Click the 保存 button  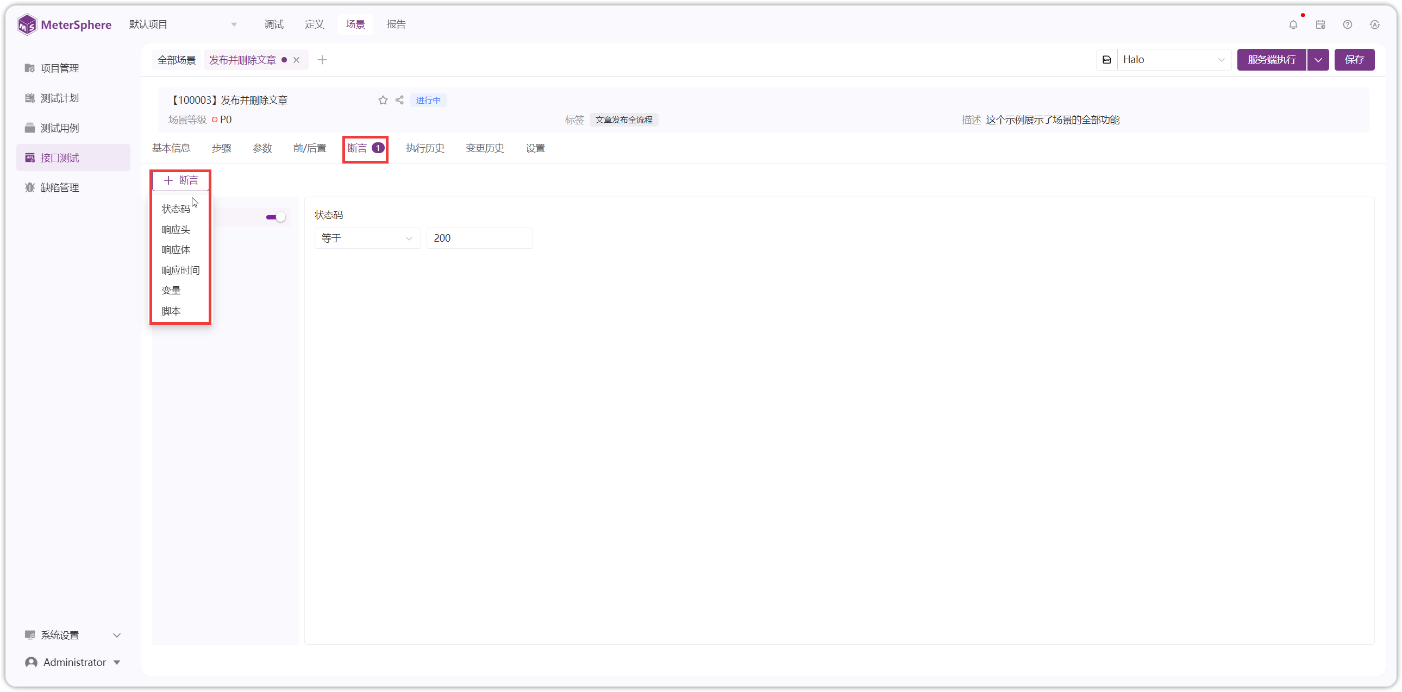(x=1354, y=60)
